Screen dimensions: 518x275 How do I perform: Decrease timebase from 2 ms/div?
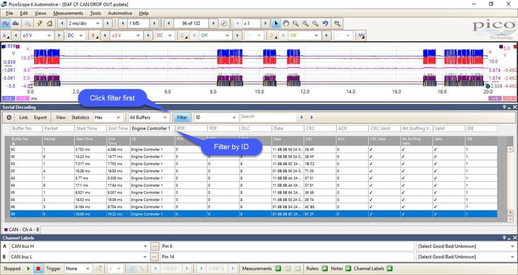point(62,23)
